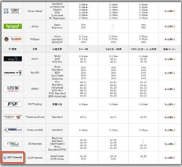Screen dimensions: 182x167
Task: Open details link in AFBFX row
Action: pos(170,89)
